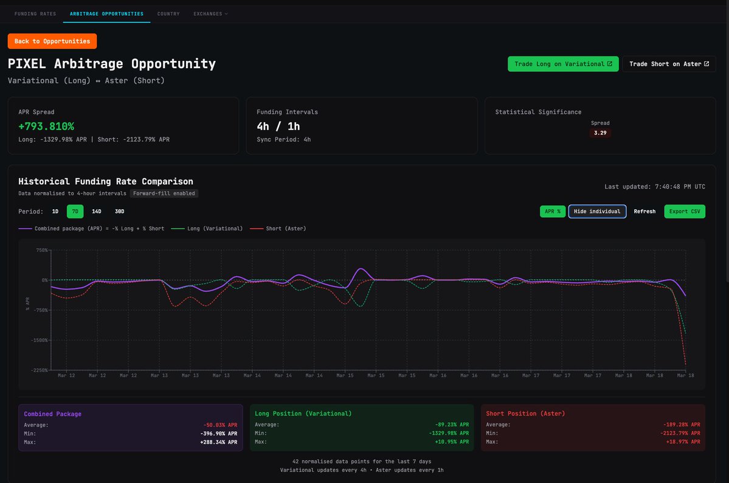Click Long Position (Variational) card heading

point(303,413)
